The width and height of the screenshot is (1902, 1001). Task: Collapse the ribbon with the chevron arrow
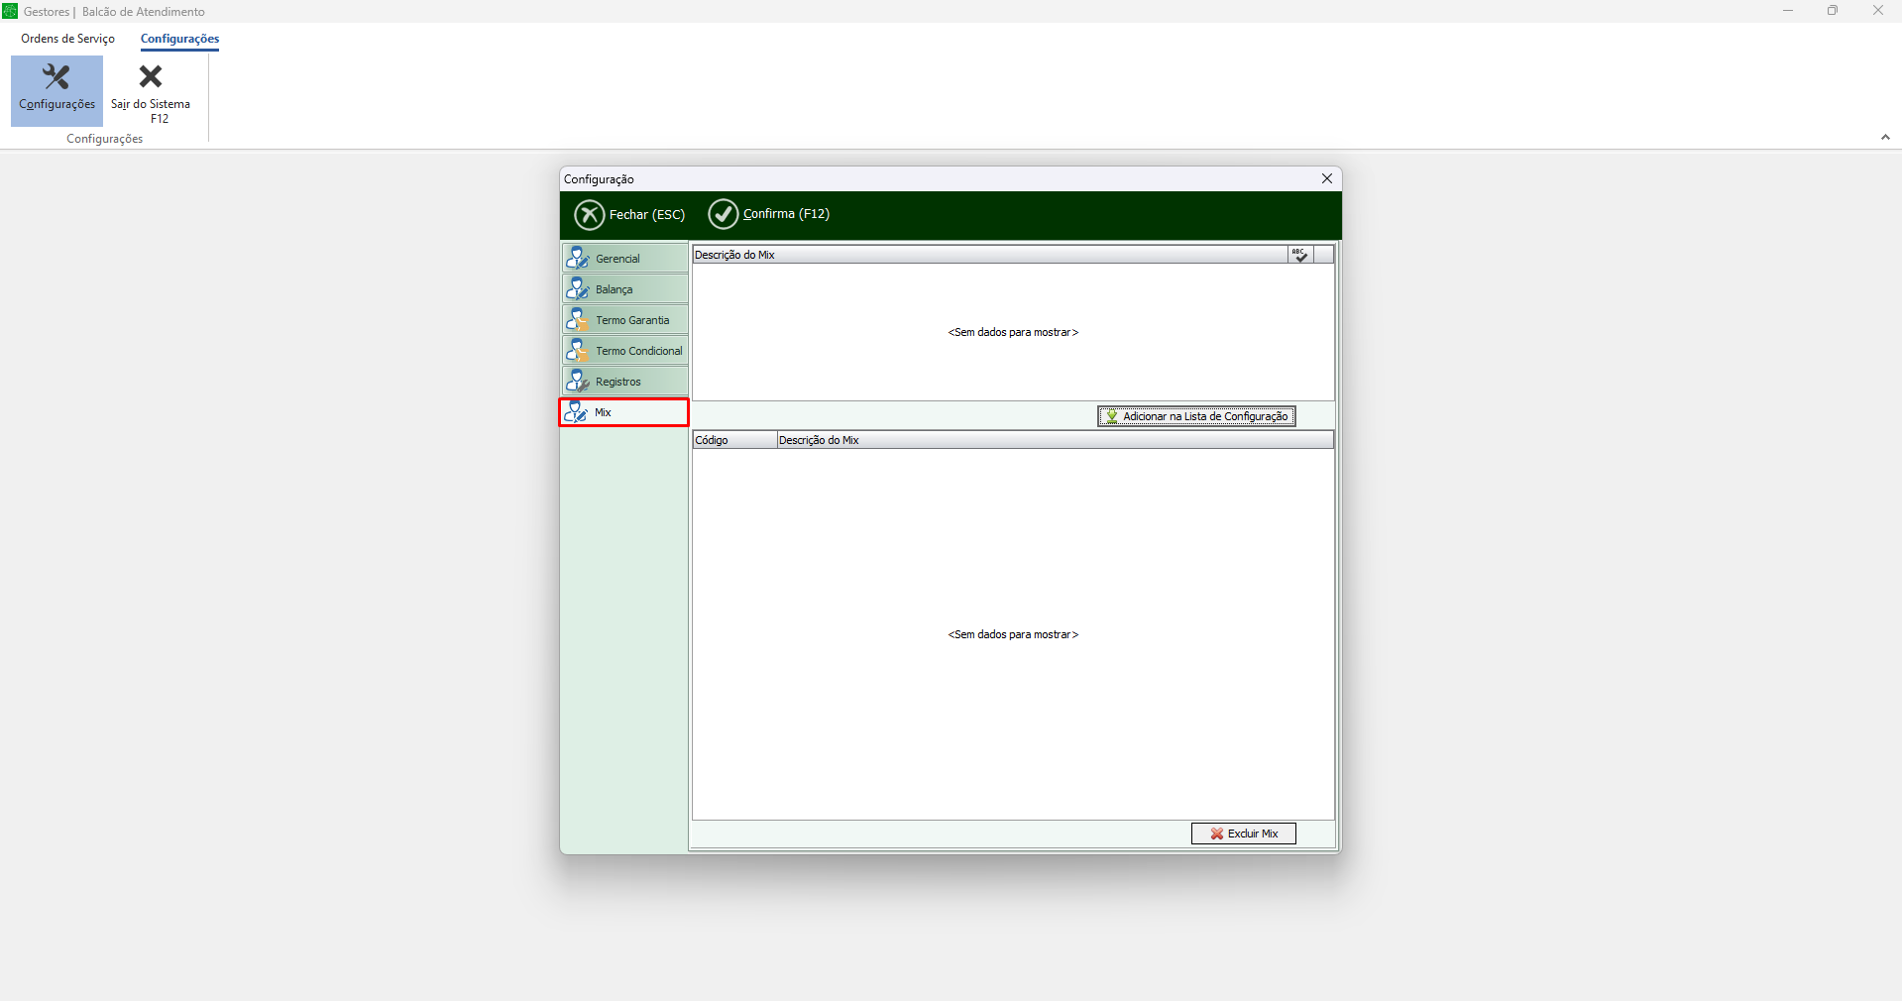click(x=1885, y=138)
